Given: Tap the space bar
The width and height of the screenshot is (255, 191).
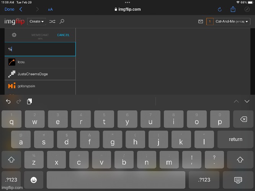Looking at the screenshot, I should point(116,180).
